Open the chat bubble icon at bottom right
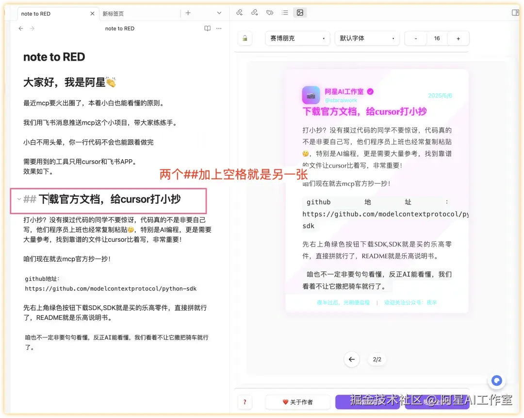 496,381
